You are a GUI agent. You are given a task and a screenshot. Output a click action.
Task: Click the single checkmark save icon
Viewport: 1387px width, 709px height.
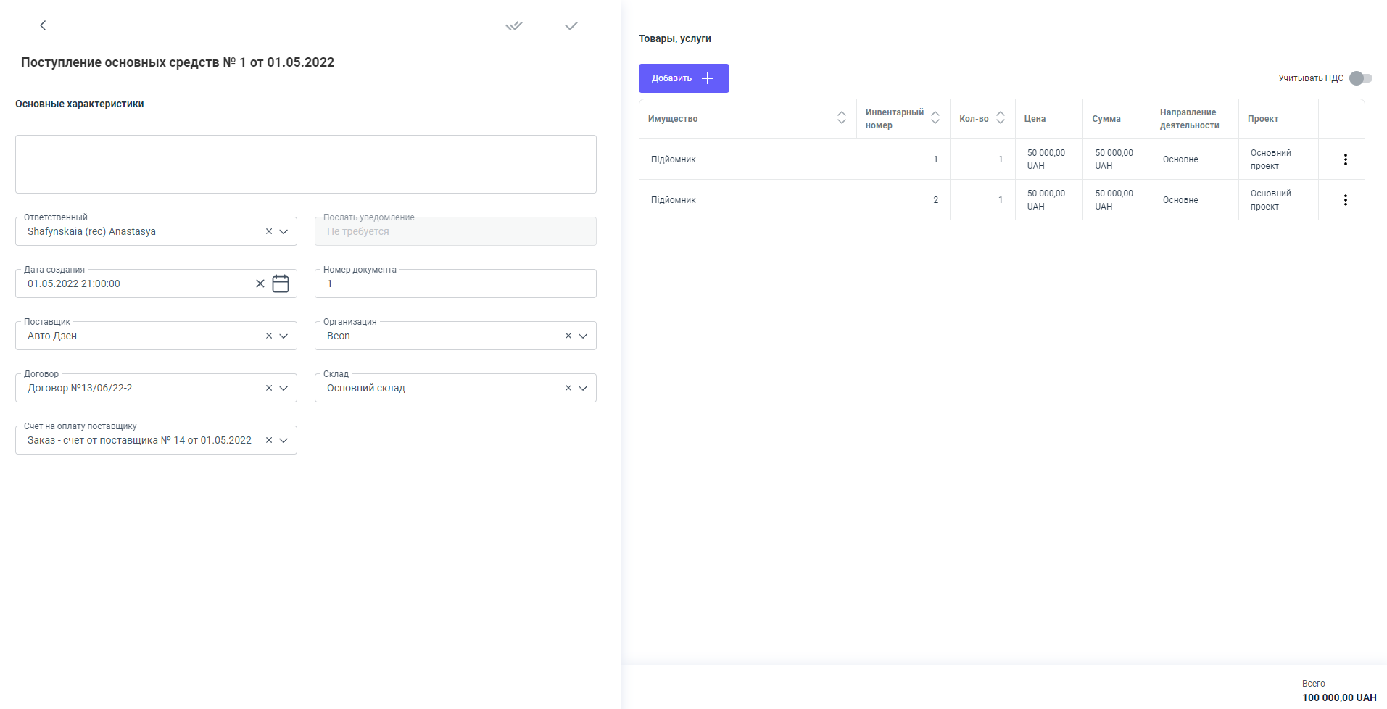click(x=571, y=26)
